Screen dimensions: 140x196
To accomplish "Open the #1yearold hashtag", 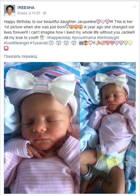I will [x=39, y=43].
